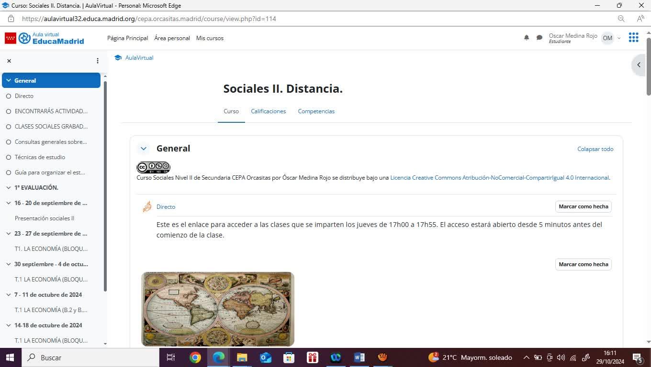Viewport: 651px width, 367px height.
Task: Open Consultas generales sobre... in sidebar
Action: point(51,142)
